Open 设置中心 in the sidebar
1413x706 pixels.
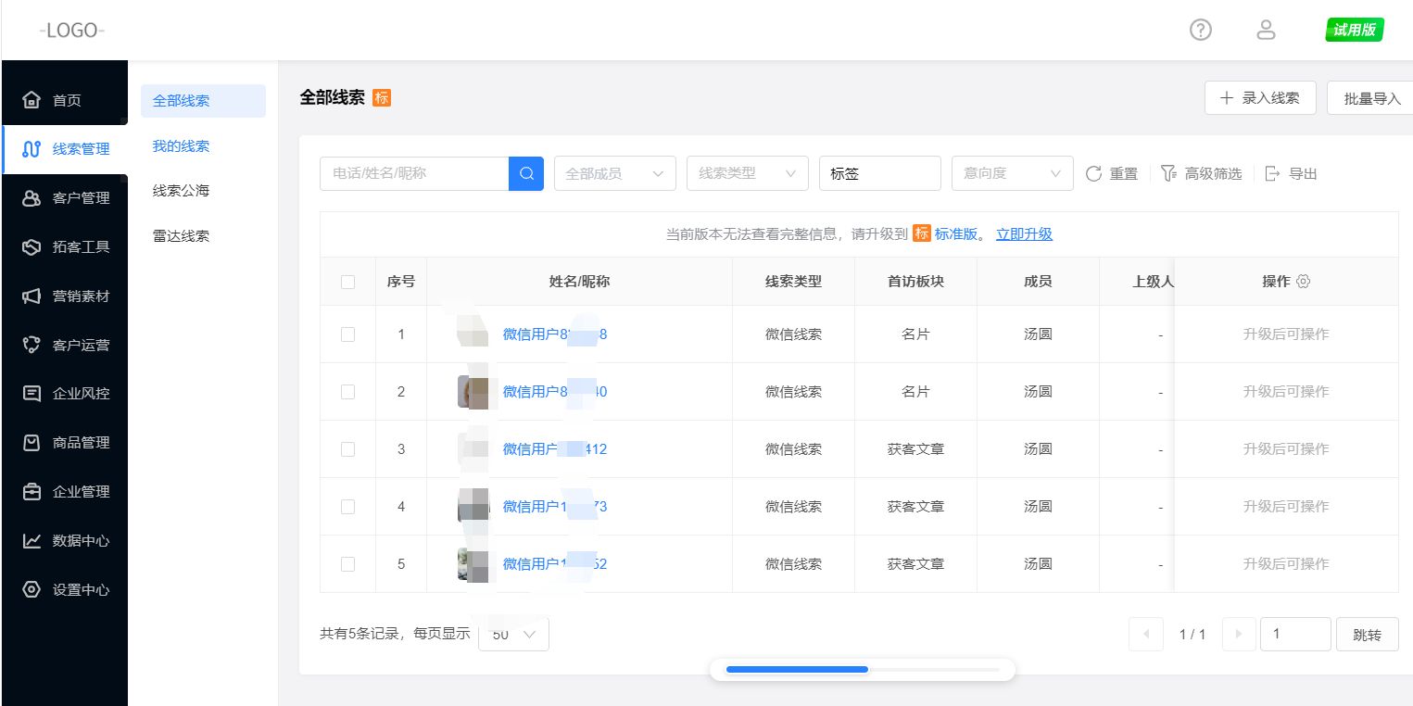(65, 590)
